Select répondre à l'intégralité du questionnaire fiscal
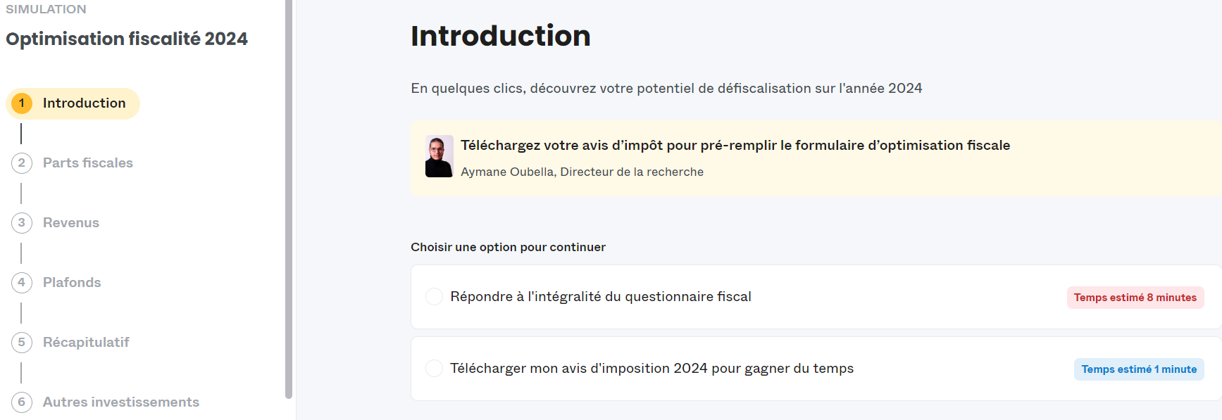1222x420 pixels. pyautogui.click(x=601, y=296)
